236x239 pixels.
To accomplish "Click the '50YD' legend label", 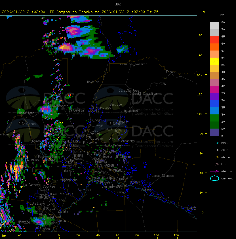I will [225, 143].
